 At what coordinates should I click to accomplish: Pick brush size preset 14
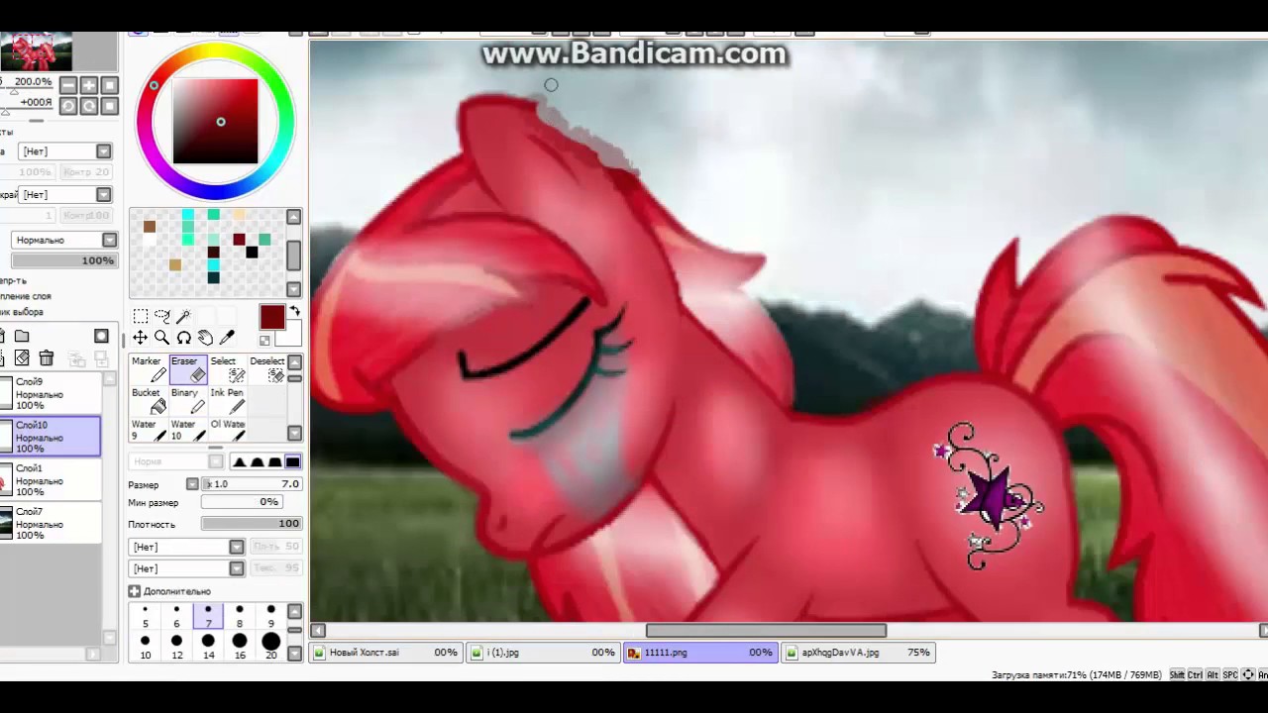click(x=208, y=647)
